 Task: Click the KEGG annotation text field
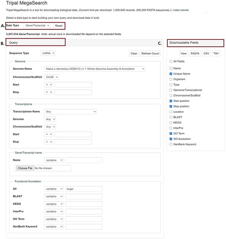[x=84, y=204]
